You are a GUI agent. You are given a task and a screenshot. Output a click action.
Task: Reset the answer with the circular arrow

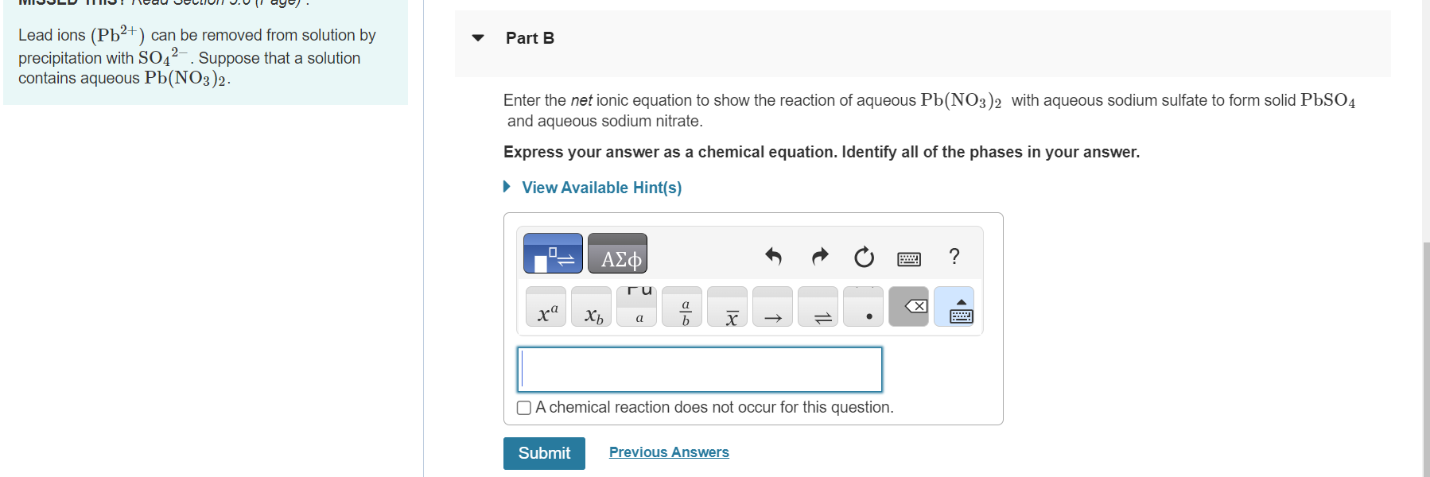tap(864, 257)
